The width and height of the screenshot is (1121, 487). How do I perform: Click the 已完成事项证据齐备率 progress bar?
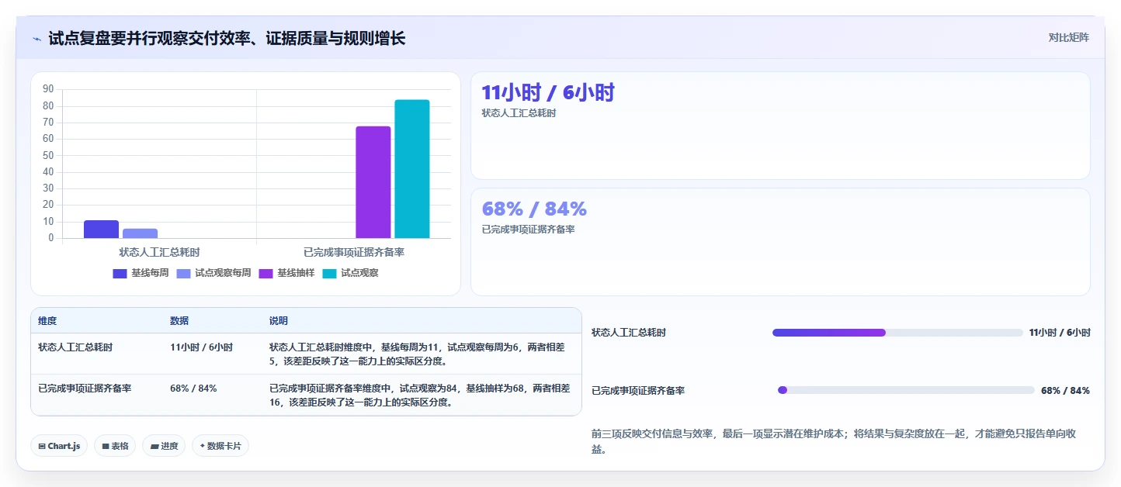906,390
